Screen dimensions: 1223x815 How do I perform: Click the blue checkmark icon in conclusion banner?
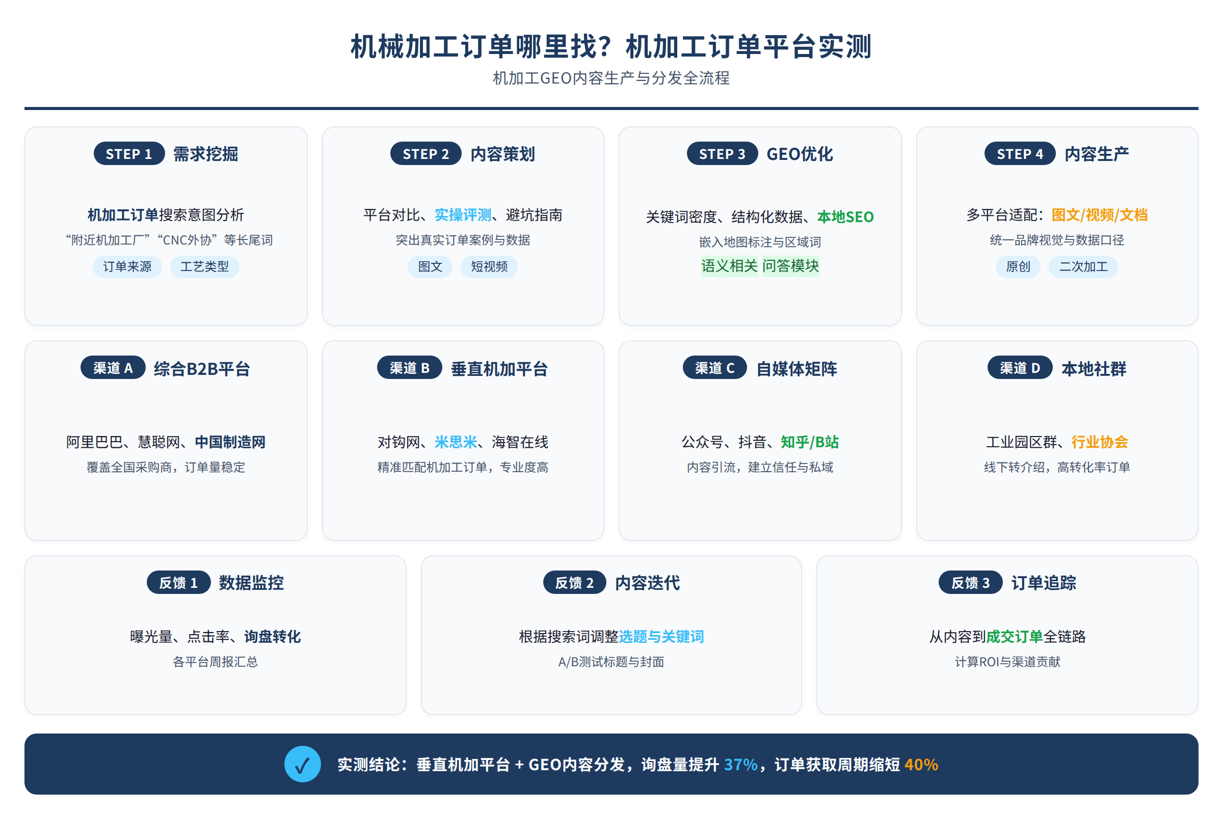302,764
